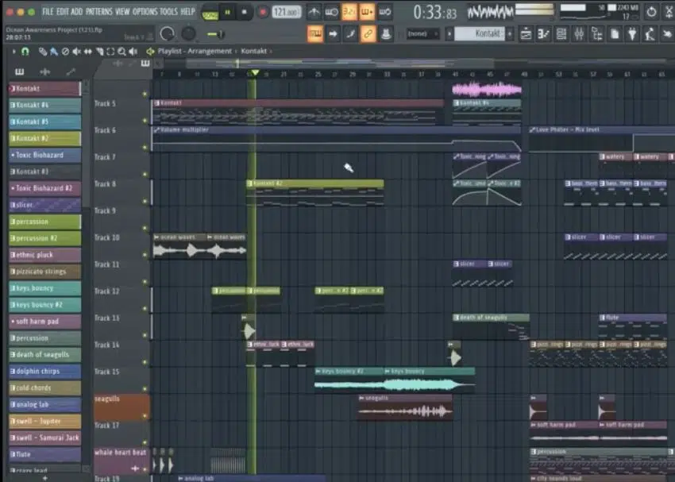The image size is (675, 482).
Task: Open the VIEW menu
Action: (x=122, y=12)
